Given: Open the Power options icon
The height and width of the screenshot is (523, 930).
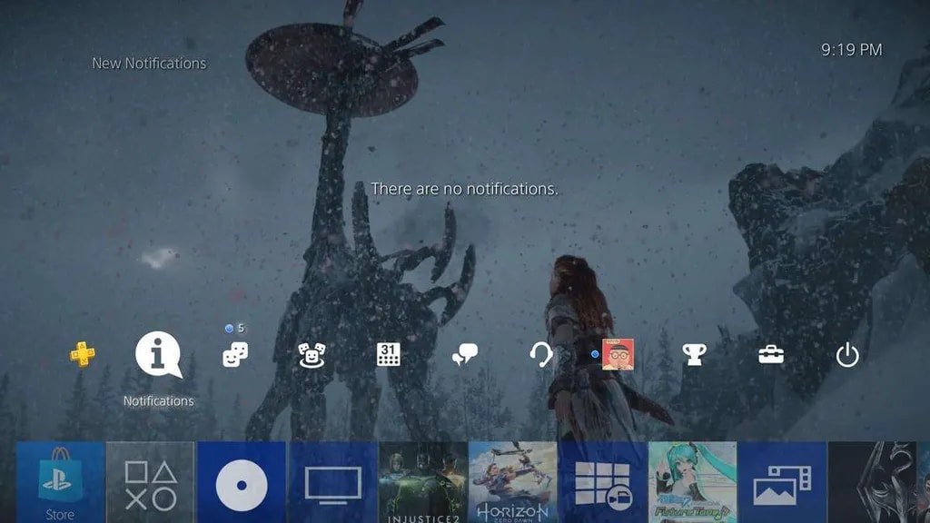Looking at the screenshot, I should tap(847, 356).
